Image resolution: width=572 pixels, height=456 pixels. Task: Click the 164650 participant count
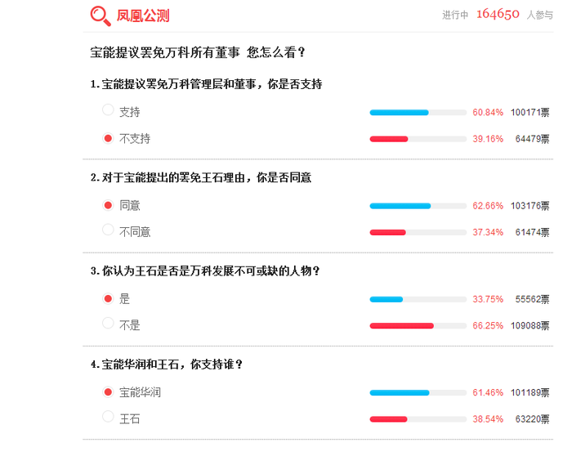pos(498,14)
